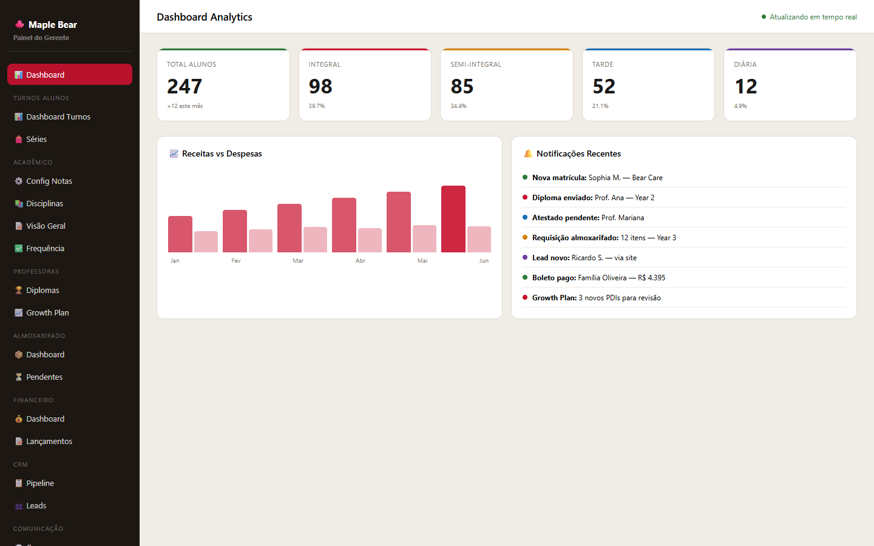Select the Dashboard Turnos sidebar icon

point(19,116)
